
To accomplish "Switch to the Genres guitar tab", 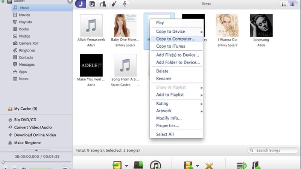I will click(x=114, y=4).
